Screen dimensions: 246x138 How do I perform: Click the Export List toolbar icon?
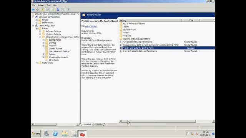pyautogui.click(x=52, y=10)
